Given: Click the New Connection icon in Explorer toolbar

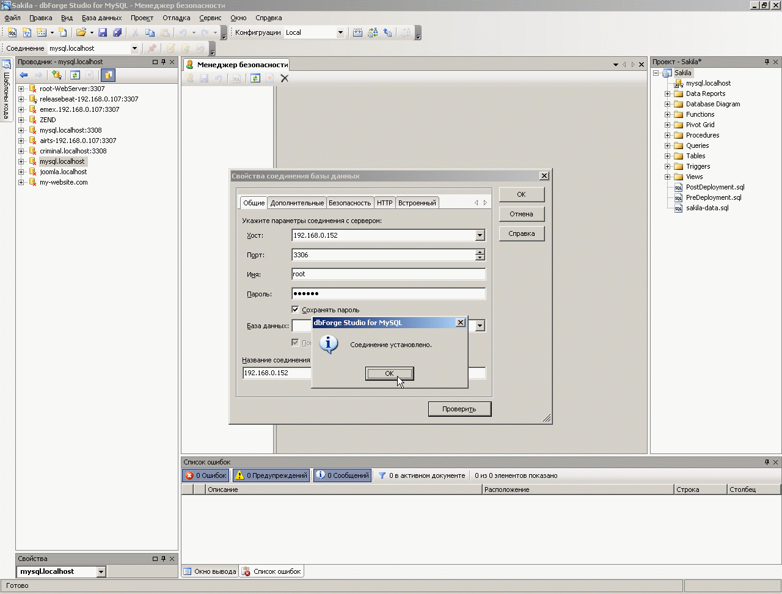Looking at the screenshot, I should coord(57,75).
